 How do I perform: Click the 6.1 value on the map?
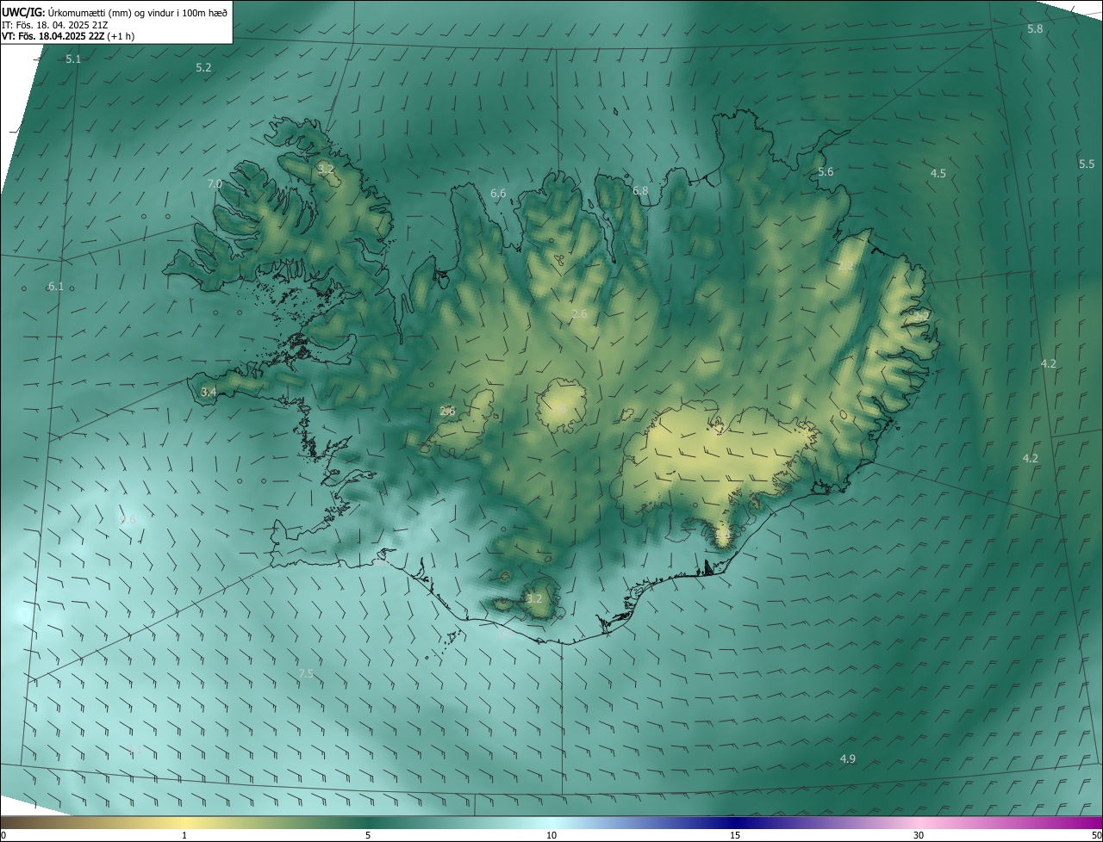tap(55, 286)
